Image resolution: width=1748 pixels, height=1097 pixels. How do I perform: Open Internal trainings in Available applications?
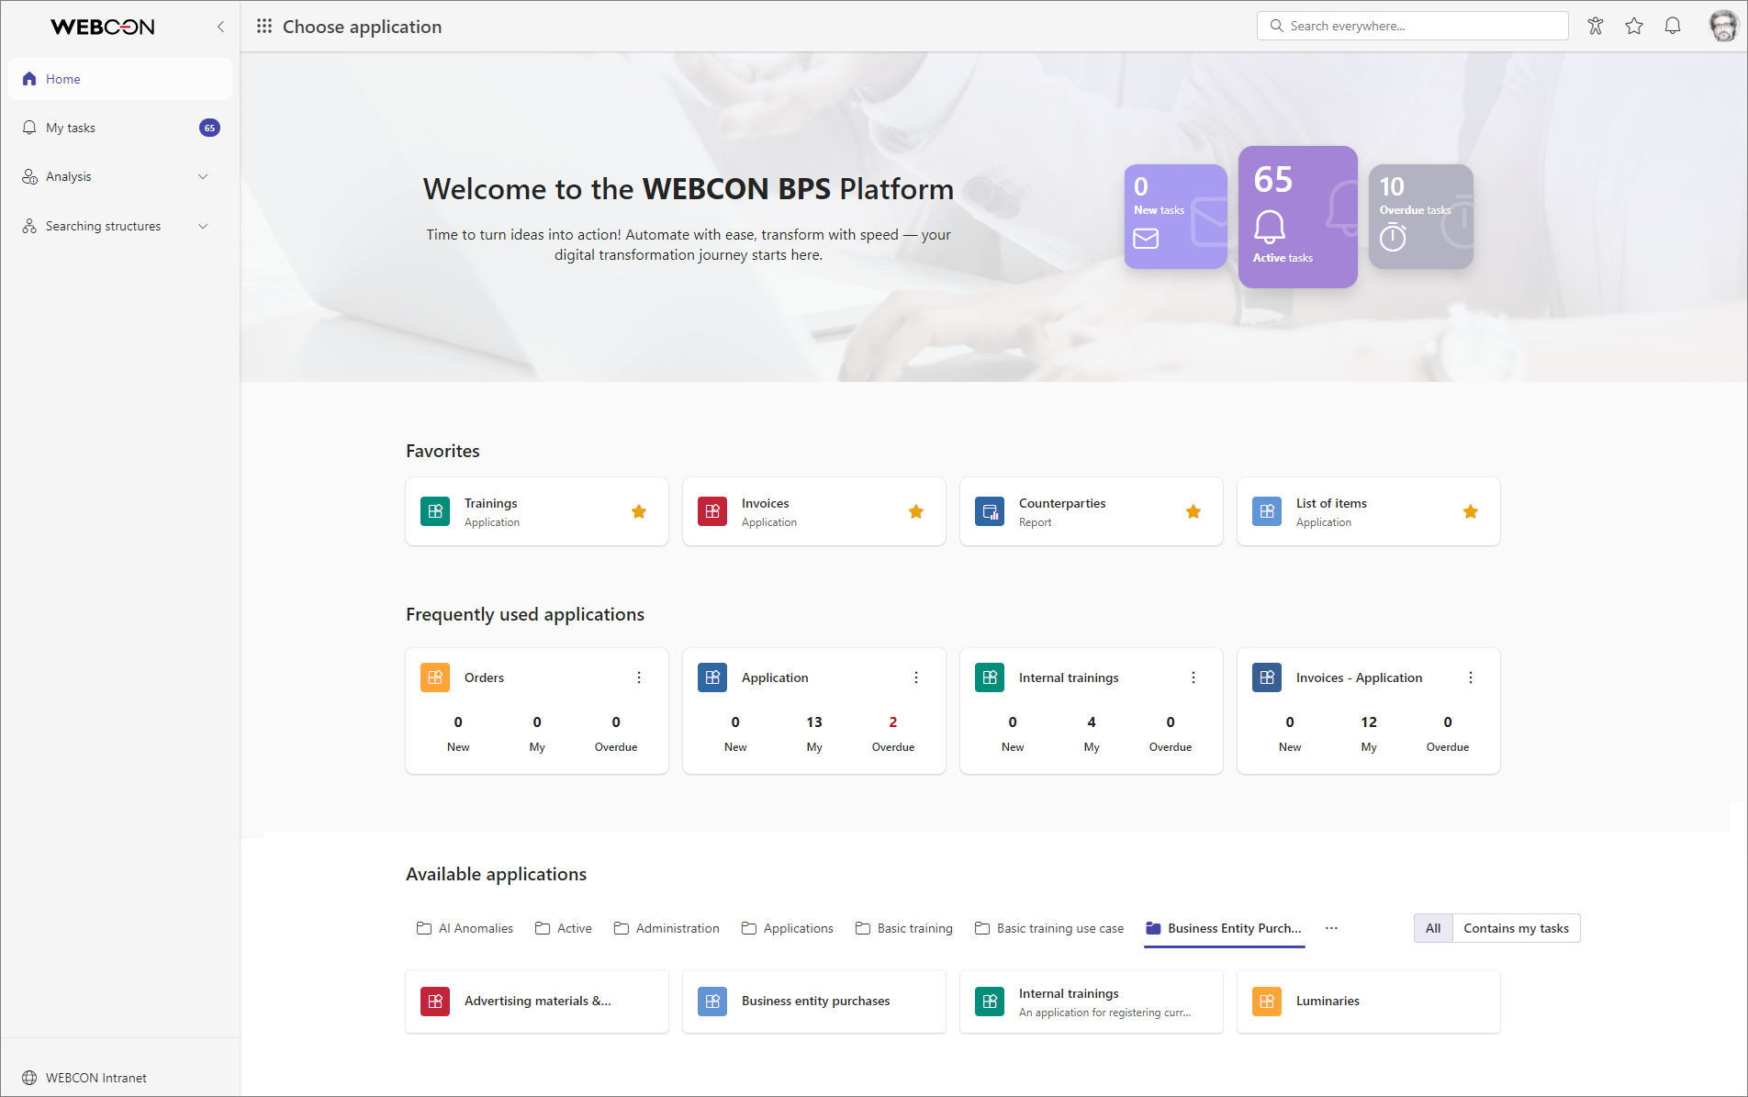1092,1001
